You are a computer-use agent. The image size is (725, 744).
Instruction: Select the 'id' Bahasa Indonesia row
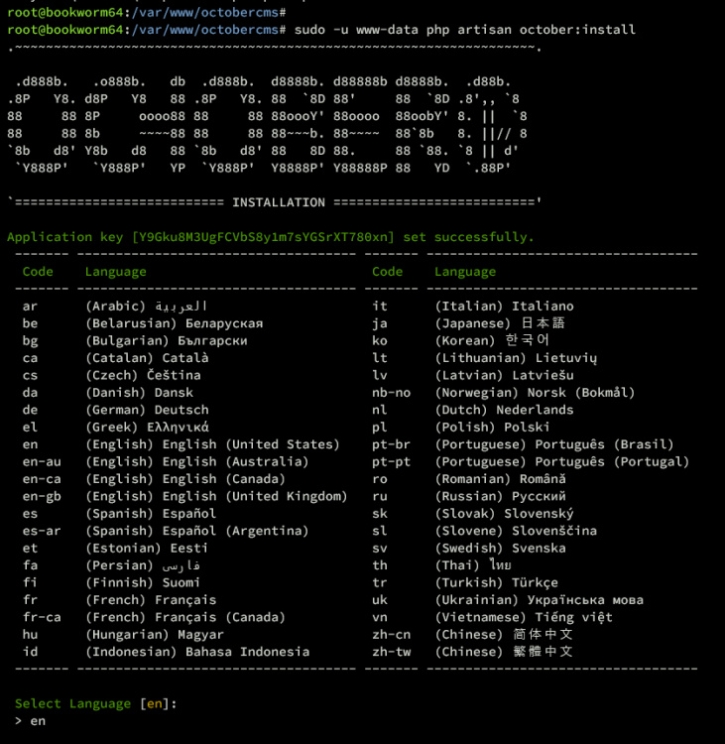(166, 652)
